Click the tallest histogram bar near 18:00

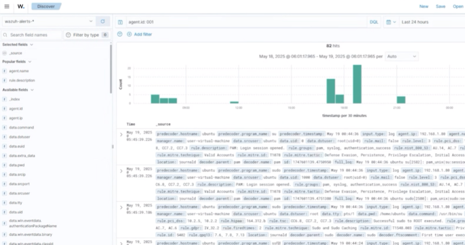357,84
